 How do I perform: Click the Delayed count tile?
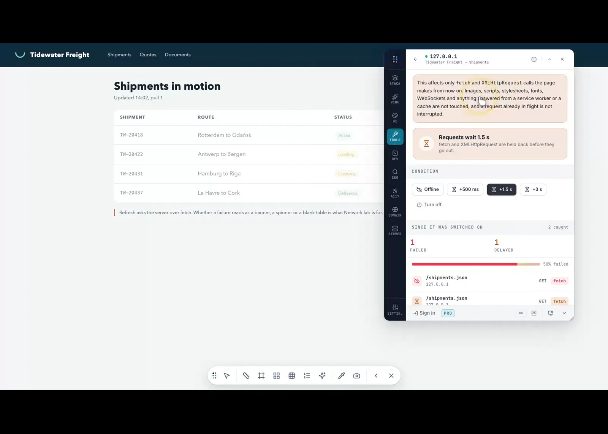click(532, 246)
